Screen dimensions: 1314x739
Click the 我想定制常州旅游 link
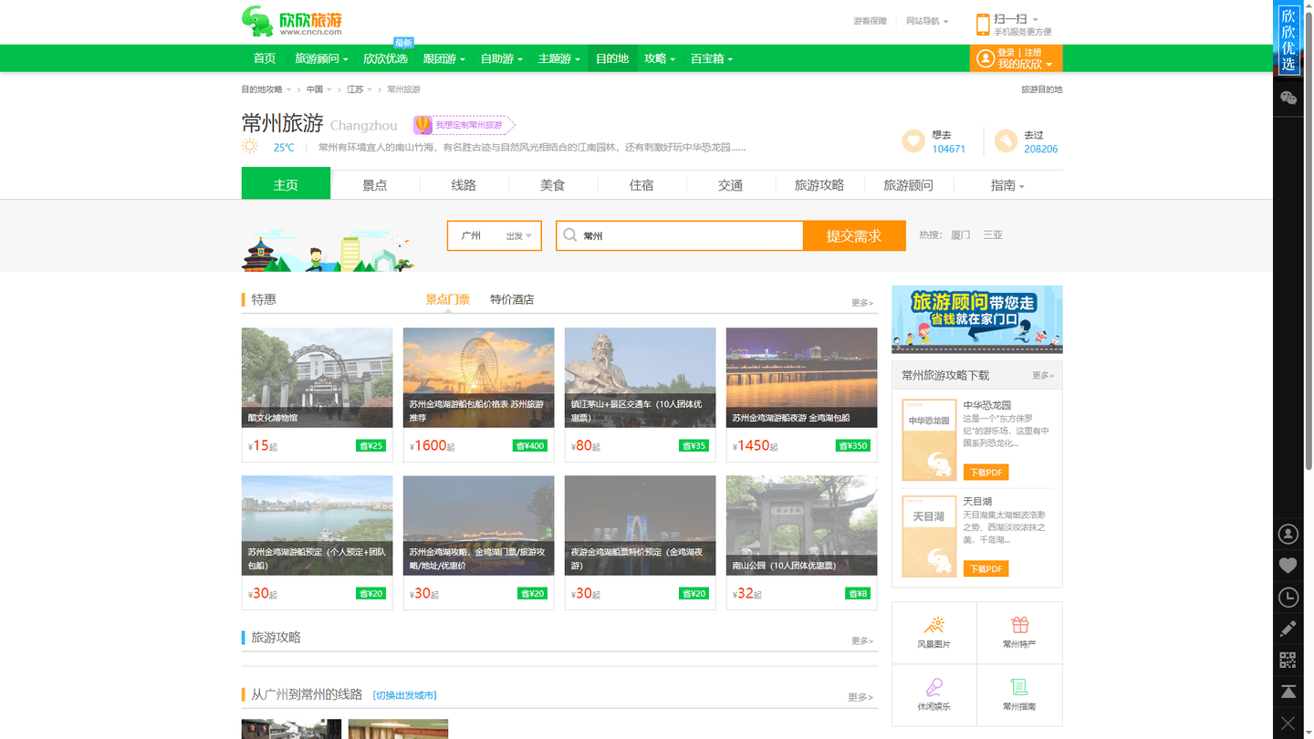coord(469,125)
